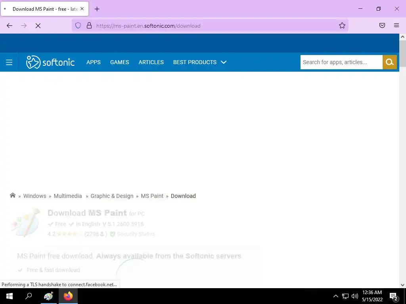
Task: Open the APPS menu item
Action: tap(94, 62)
